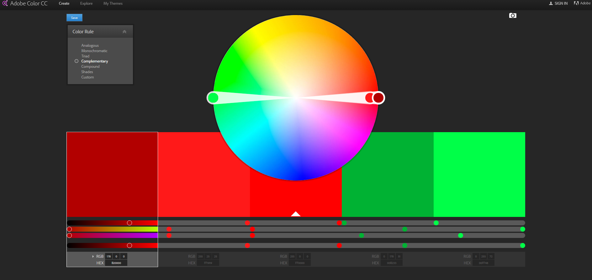This screenshot has width=592, height=280.
Task: Click the blue channel slider dot for 00FF48
Action: click(x=461, y=235)
